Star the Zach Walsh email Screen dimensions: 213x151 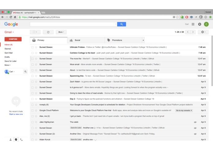click(x=36, y=82)
